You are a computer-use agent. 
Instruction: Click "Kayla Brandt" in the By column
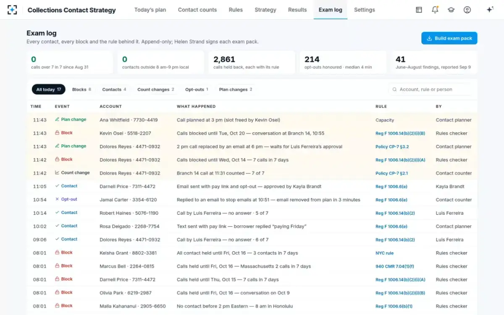(x=450, y=186)
